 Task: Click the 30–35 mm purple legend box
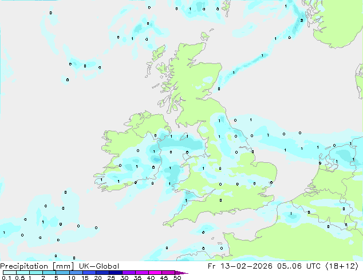[x=128, y=273]
